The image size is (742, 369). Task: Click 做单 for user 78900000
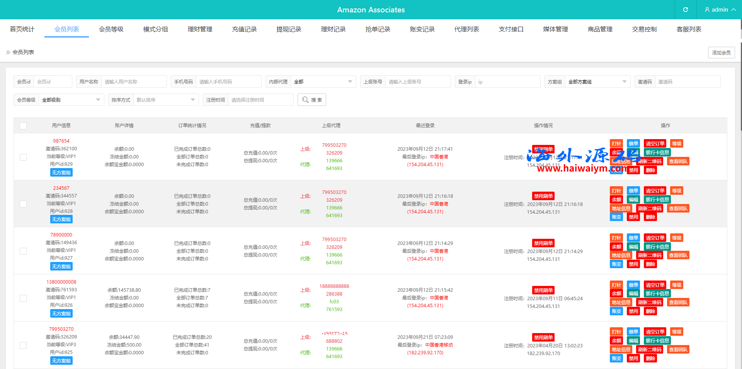click(633, 238)
